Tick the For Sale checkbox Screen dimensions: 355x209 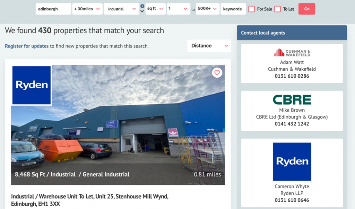coord(252,9)
